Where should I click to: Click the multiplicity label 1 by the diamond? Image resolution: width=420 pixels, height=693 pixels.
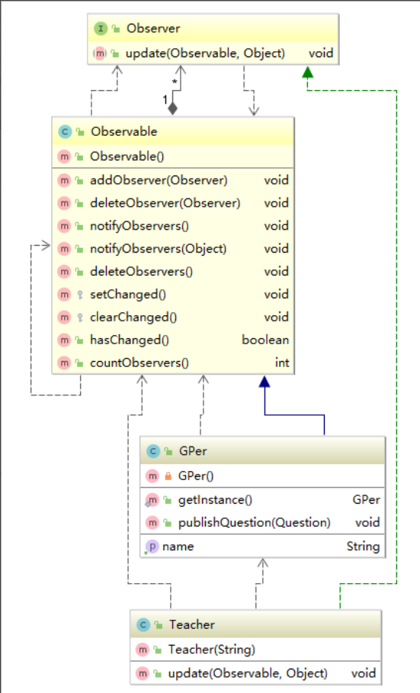click(165, 100)
